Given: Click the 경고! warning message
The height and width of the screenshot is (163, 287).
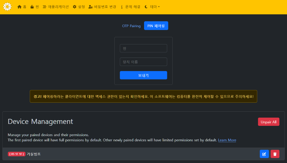Looking at the screenshot, I should (x=143, y=96).
